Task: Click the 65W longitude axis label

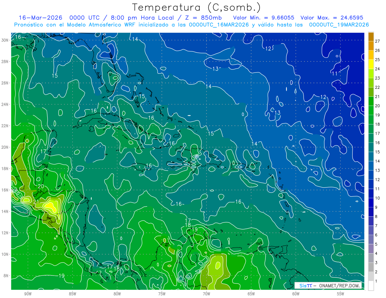Action: [251, 294]
